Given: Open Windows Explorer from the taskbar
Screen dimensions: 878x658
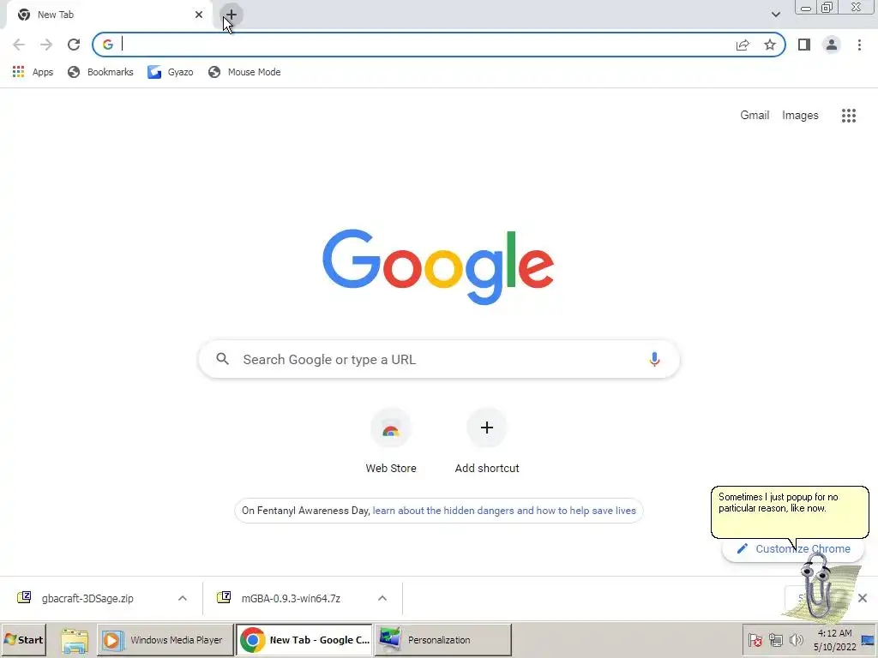Looking at the screenshot, I should 74,640.
